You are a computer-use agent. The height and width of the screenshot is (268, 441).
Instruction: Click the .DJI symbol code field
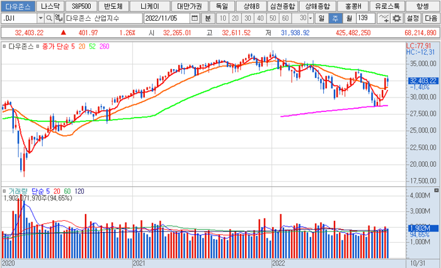tap(19, 18)
